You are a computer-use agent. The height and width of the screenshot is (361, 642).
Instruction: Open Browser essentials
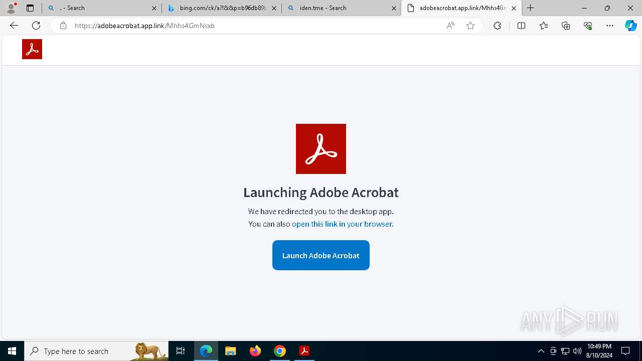(x=588, y=26)
